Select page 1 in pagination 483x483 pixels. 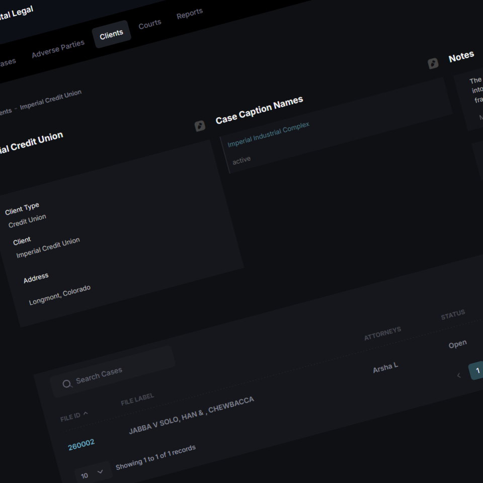pyautogui.click(x=477, y=371)
